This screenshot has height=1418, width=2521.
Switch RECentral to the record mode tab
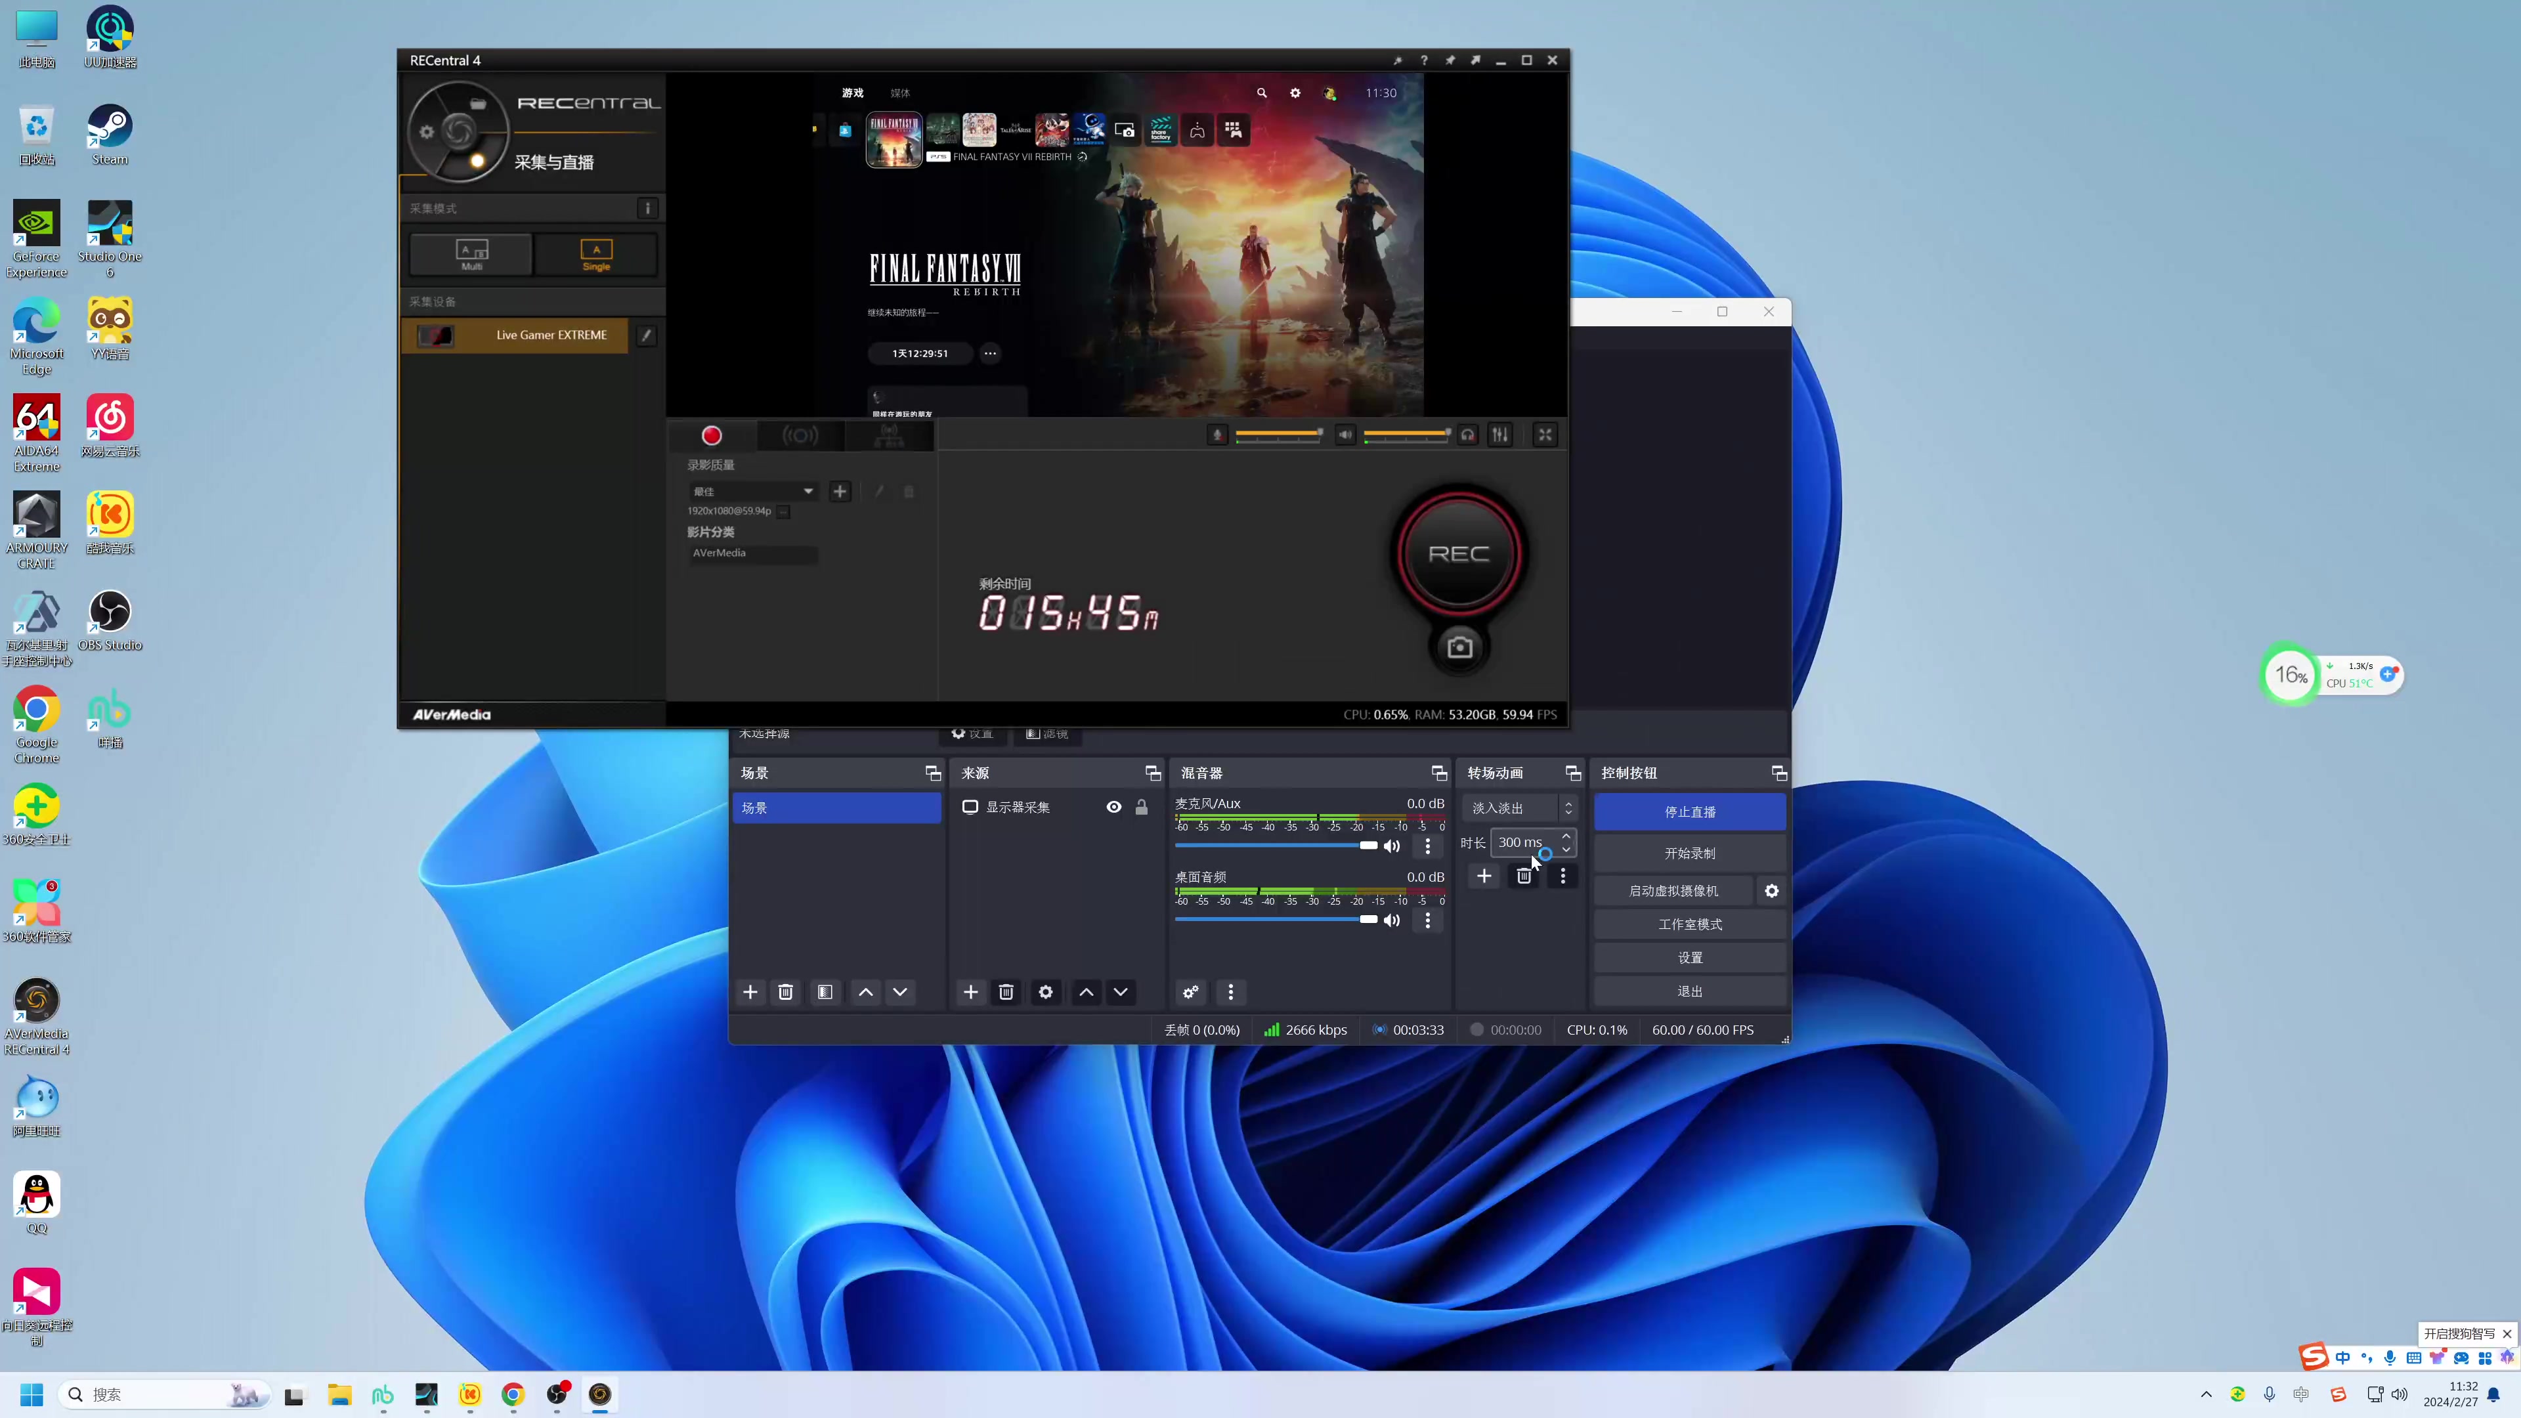tap(712, 435)
